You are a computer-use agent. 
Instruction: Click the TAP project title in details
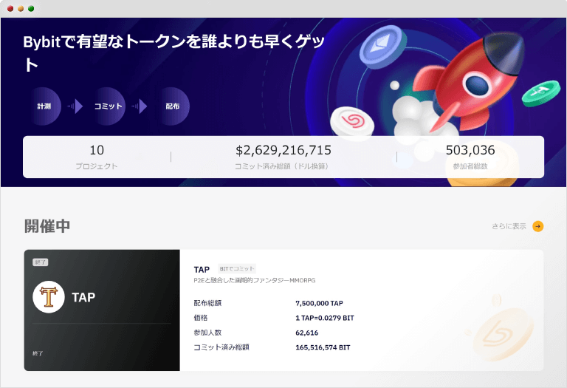[202, 269]
